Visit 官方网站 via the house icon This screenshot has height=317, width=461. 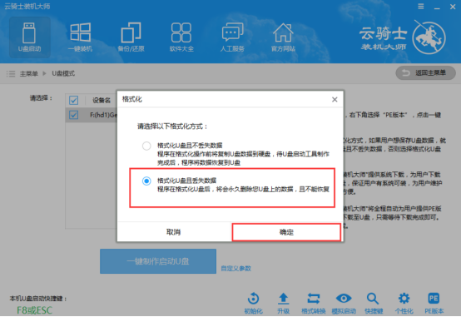(283, 37)
